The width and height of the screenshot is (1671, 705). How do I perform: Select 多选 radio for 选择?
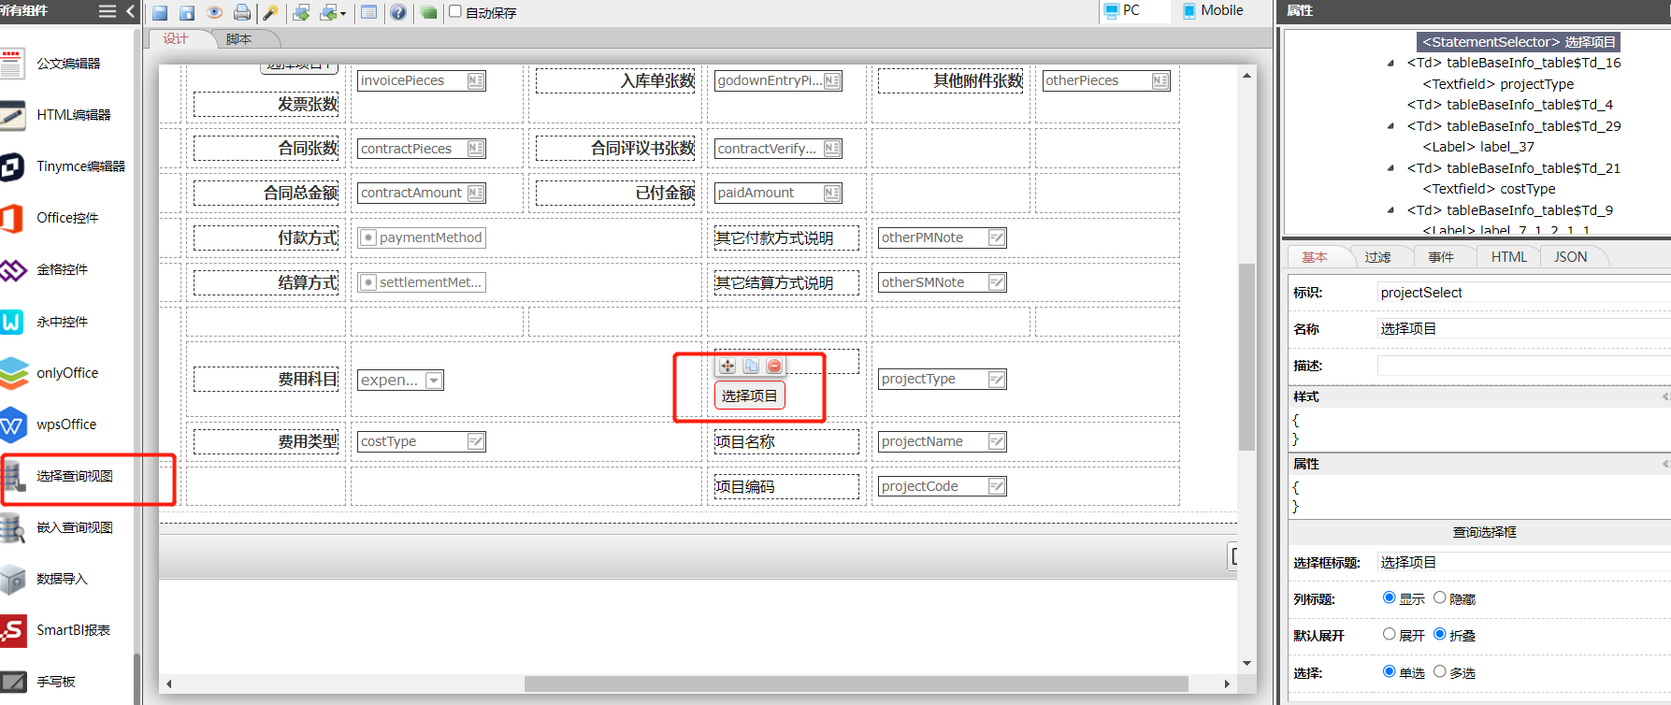(1439, 671)
